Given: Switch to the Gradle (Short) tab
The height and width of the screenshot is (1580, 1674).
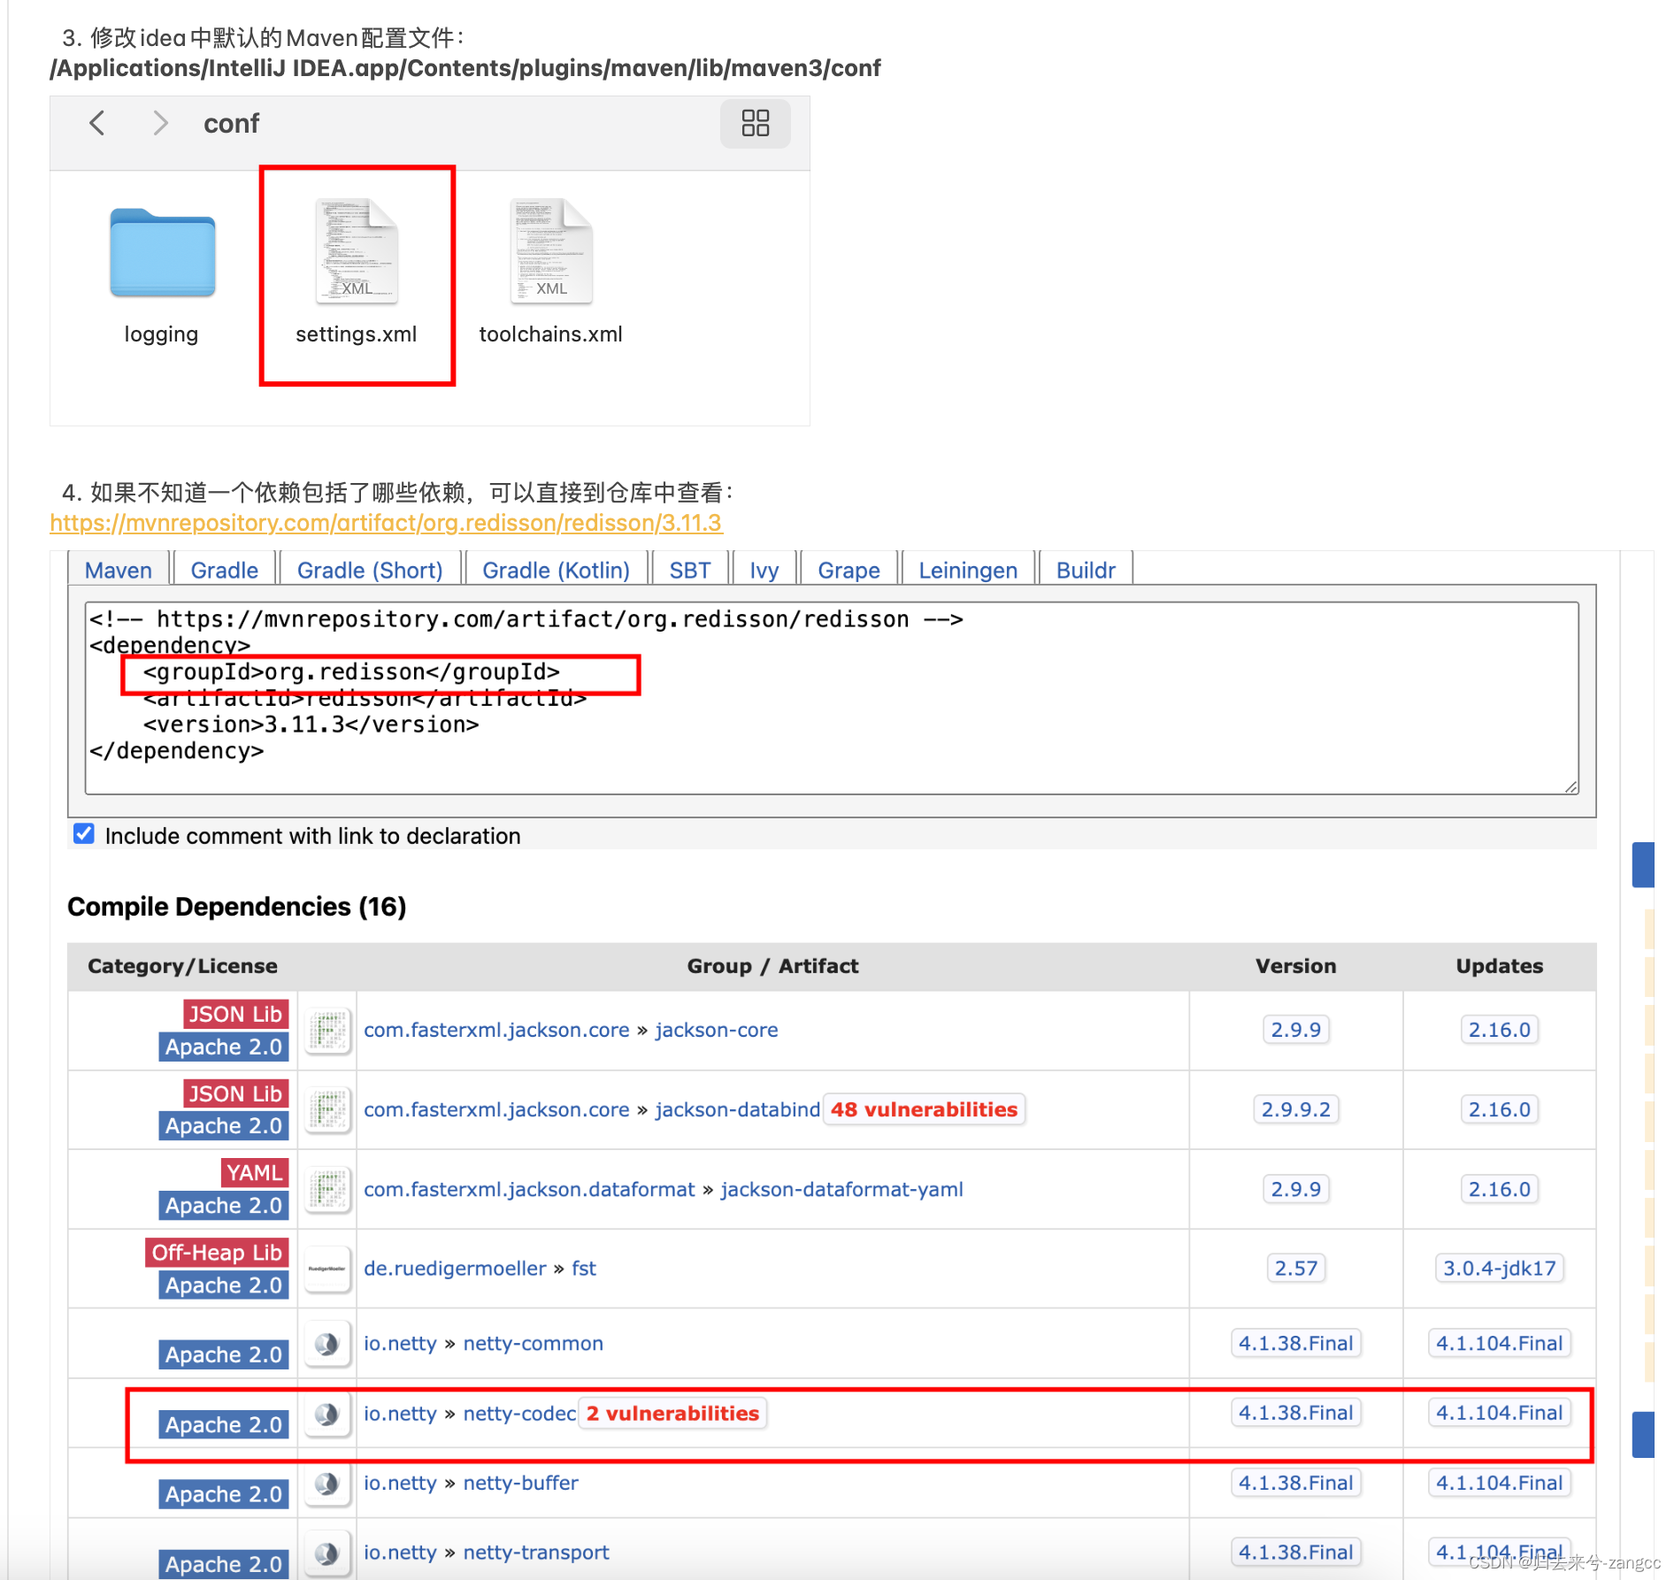Looking at the screenshot, I should coord(370,570).
